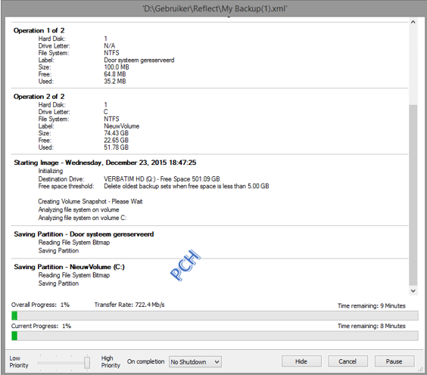Click the priority slider handle
This screenshot has width=427, height=375.
click(87, 362)
